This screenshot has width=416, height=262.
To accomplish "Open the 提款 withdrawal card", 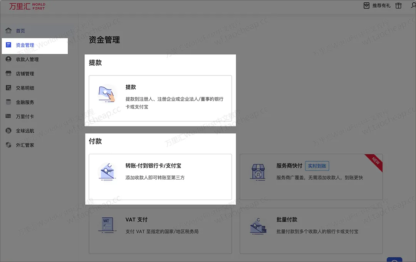I will coord(160,98).
